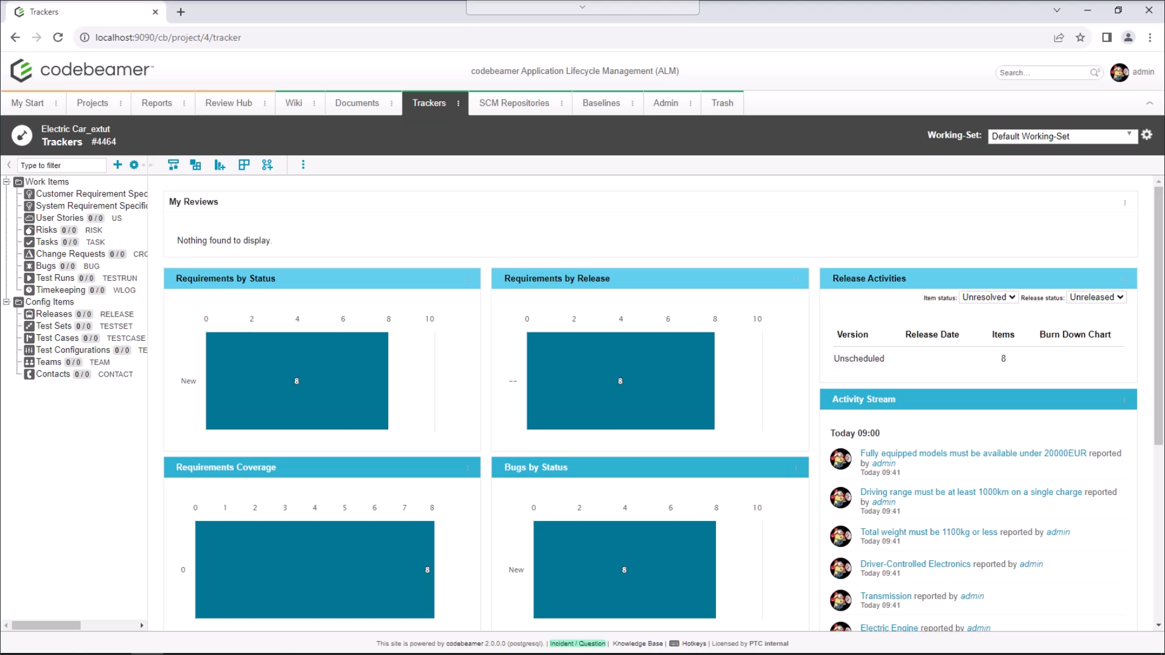Viewport: 1165px width, 655px height.
Task: Open Transmission activity link
Action: 886,596
